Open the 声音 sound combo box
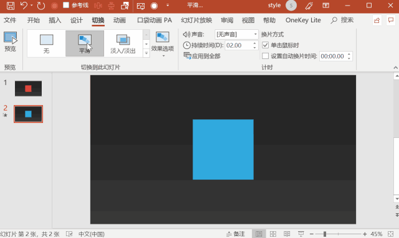The height and width of the screenshot is (238, 399). 236,34
